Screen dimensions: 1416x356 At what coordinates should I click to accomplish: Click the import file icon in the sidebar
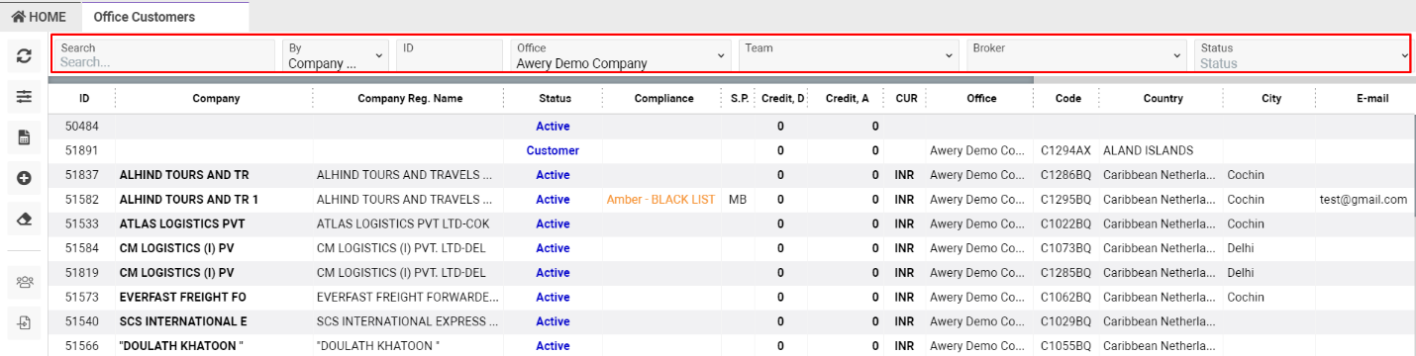pyautogui.click(x=25, y=322)
